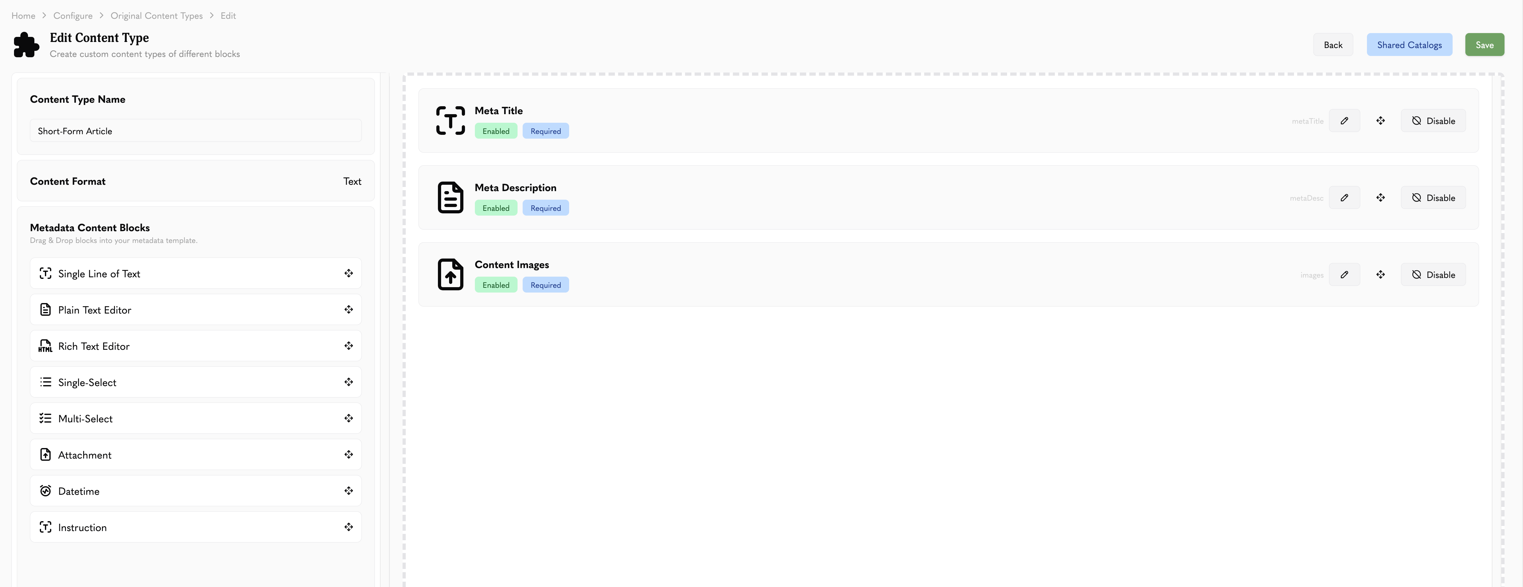Click the Rich Text Editor label

(94, 346)
